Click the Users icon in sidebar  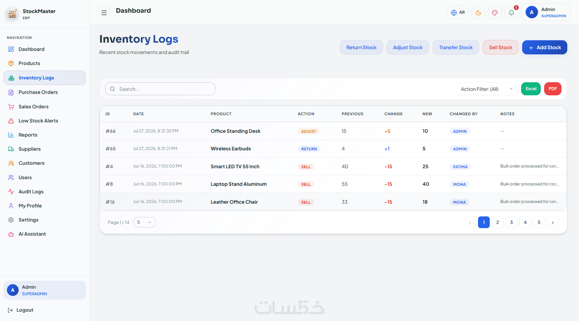[x=11, y=178]
